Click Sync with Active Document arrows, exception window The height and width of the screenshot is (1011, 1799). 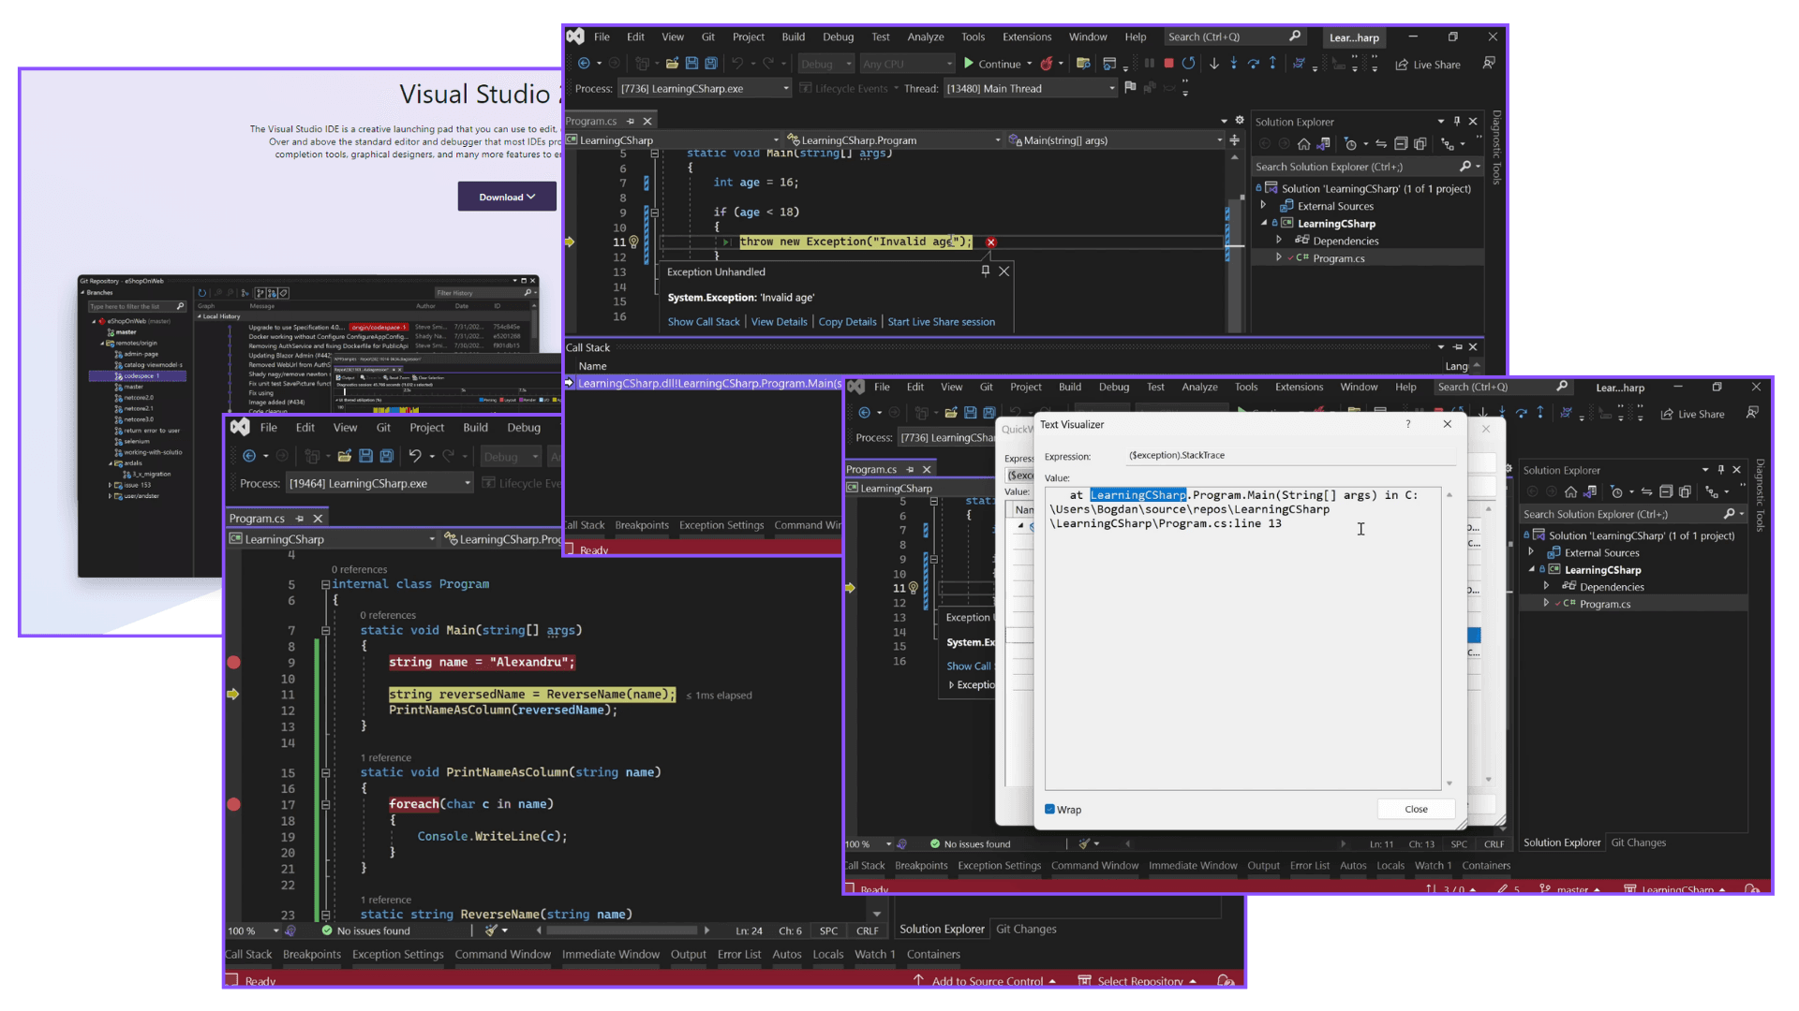(1381, 144)
